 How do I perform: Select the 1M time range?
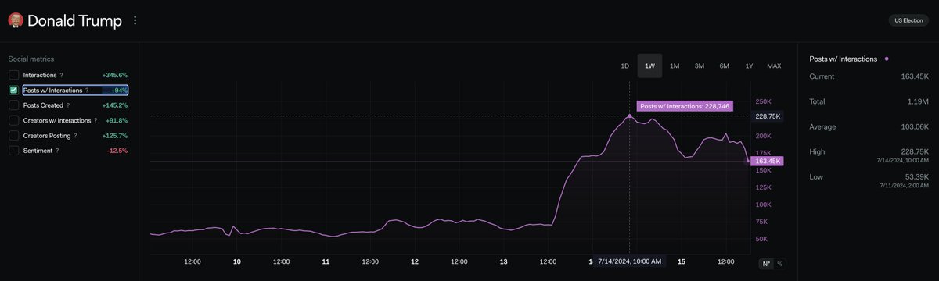coord(675,66)
